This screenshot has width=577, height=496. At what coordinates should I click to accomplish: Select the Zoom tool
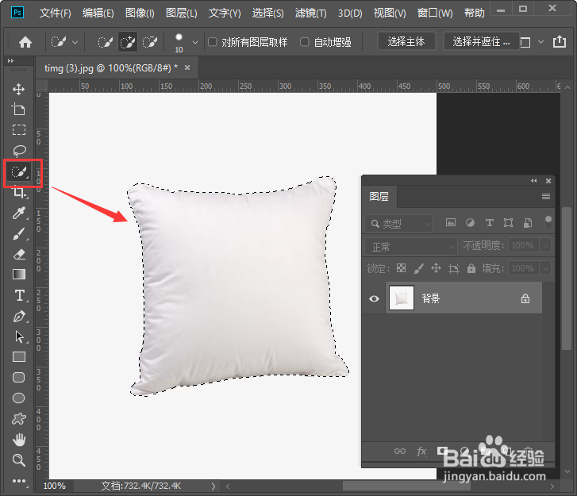[x=19, y=460]
